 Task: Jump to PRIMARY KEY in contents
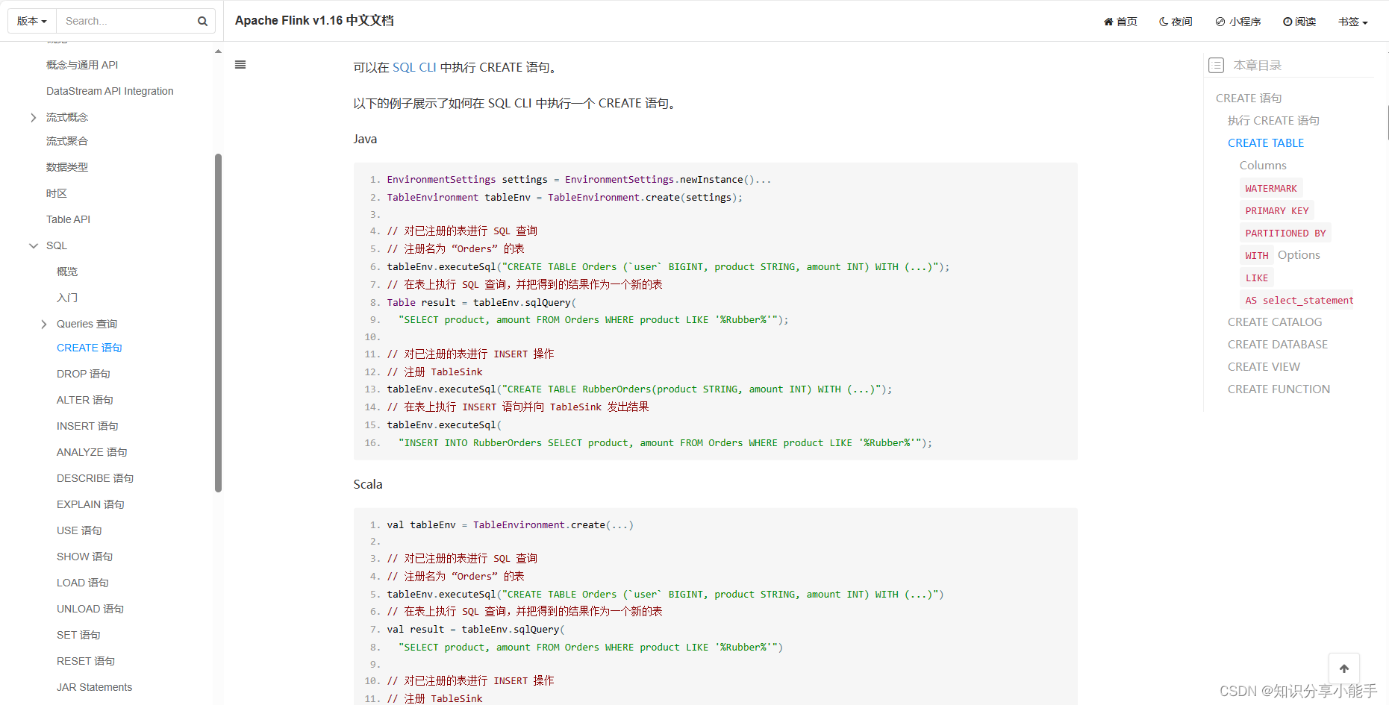click(1277, 210)
